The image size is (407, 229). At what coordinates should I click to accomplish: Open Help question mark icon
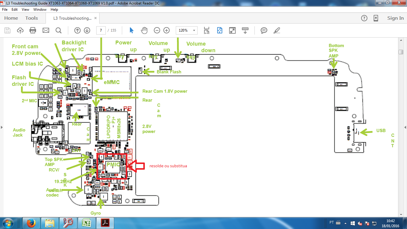[x=364, y=18]
